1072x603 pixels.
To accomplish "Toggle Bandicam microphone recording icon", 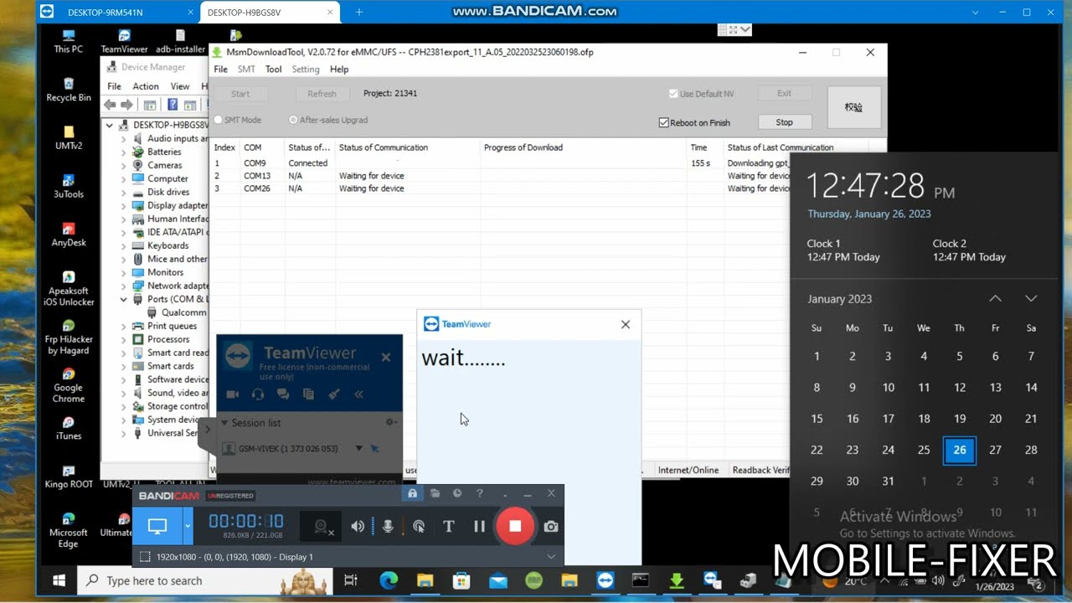I will [388, 526].
